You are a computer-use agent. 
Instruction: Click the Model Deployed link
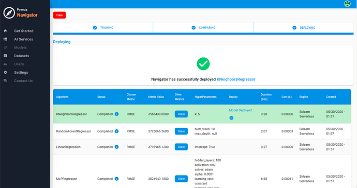point(241,110)
